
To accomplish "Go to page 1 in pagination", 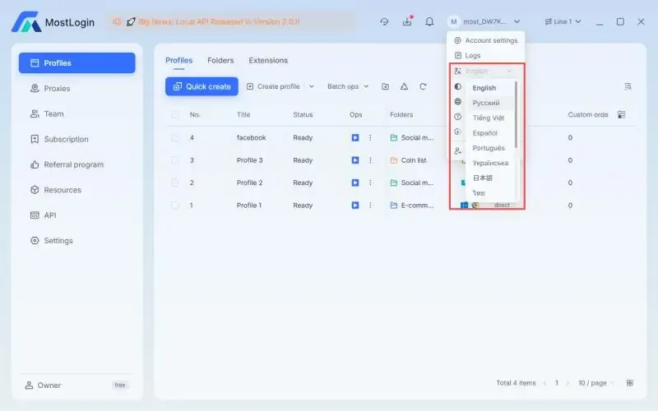I will click(557, 383).
